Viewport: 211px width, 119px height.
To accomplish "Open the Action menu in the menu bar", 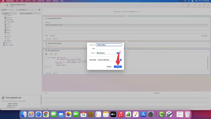I will click(48, 1).
